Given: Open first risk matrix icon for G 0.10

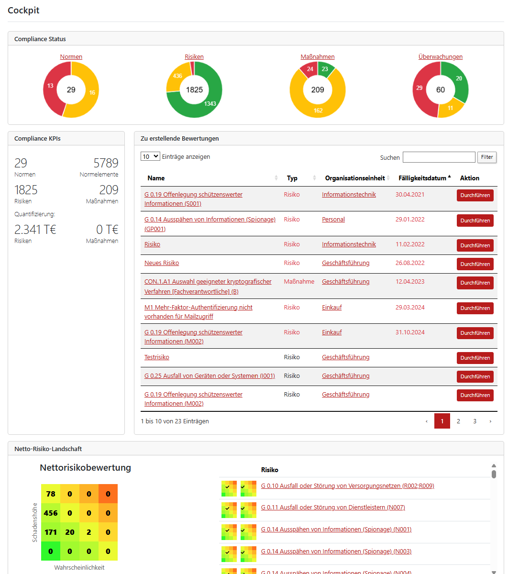Looking at the screenshot, I should pos(229,488).
